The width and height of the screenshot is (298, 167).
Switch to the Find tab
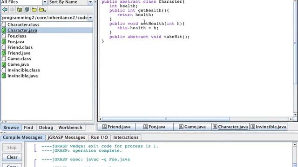28,128
